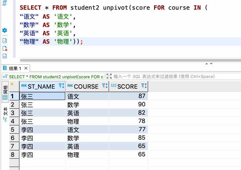Select row number 3 header

[14, 113]
